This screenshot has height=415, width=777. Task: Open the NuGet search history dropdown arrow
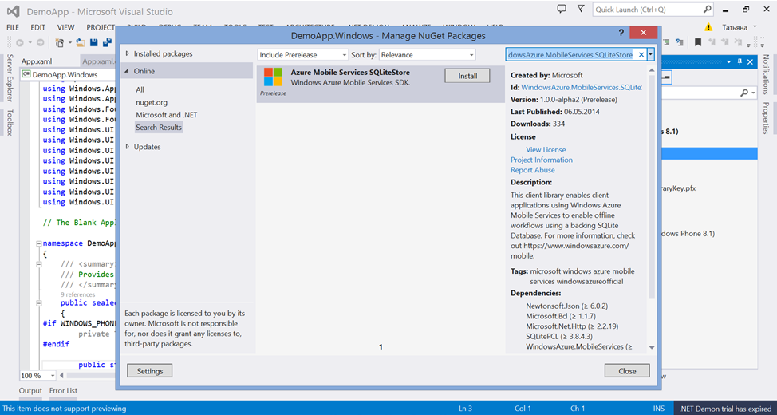(x=651, y=54)
